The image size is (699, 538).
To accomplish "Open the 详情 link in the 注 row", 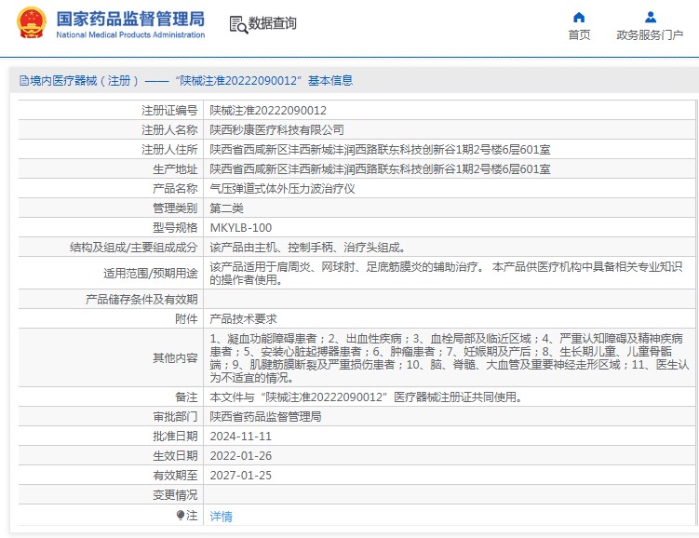I will [221, 516].
